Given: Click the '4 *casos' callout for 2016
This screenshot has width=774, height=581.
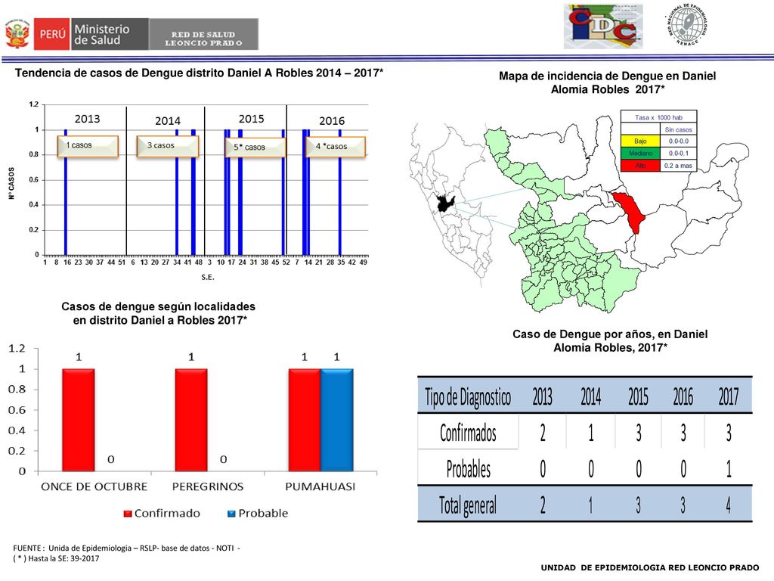Looking at the screenshot, I should click(x=336, y=147).
